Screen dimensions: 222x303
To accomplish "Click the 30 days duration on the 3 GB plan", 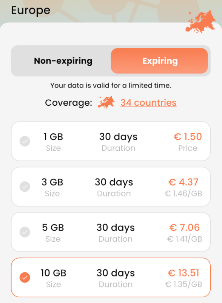I will pyautogui.click(x=114, y=182).
